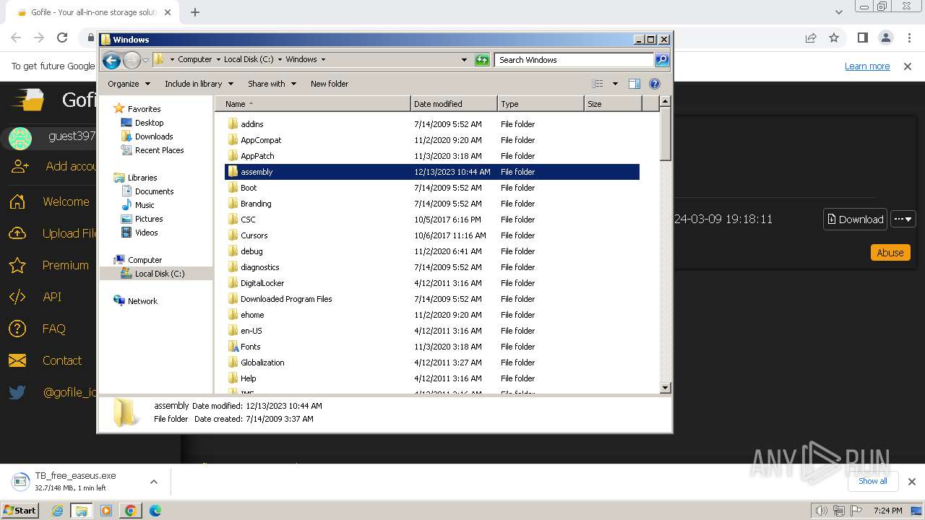Viewport: 925px width, 520px height.
Task: Select the ehome folder icon
Action: click(x=233, y=315)
